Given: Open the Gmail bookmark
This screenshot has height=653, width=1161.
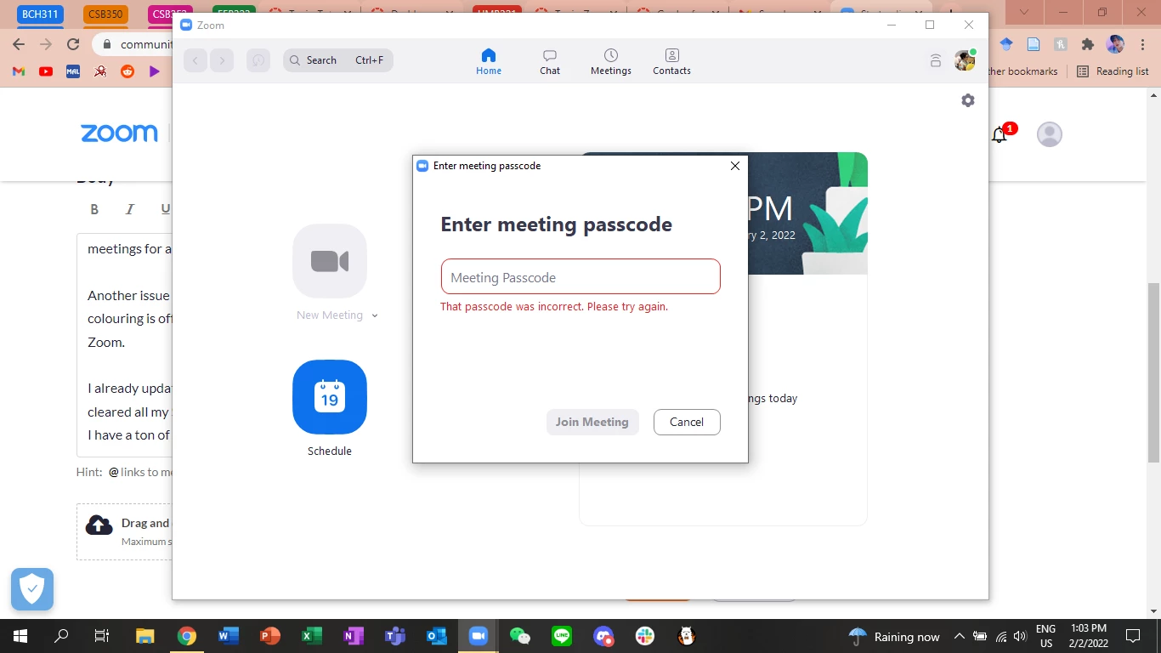Looking at the screenshot, I should coord(19,71).
